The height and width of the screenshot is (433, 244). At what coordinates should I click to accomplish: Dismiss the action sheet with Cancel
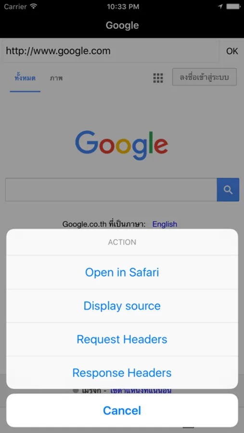[122, 410]
